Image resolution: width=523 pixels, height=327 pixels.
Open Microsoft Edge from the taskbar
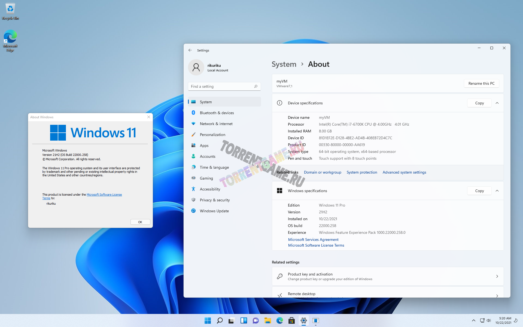pos(279,320)
